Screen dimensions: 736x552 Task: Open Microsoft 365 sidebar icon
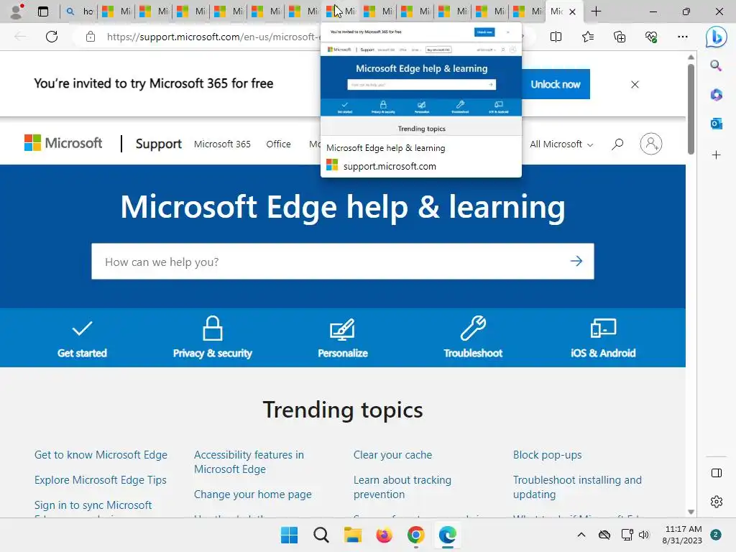[x=717, y=95]
